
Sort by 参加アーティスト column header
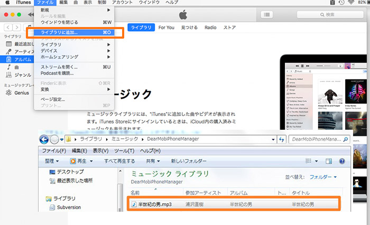[203, 193]
